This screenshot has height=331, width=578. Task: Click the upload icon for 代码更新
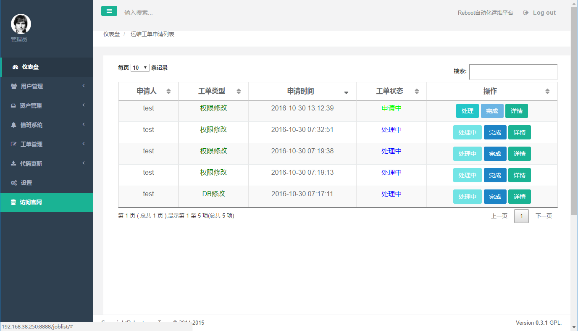pyautogui.click(x=13, y=163)
